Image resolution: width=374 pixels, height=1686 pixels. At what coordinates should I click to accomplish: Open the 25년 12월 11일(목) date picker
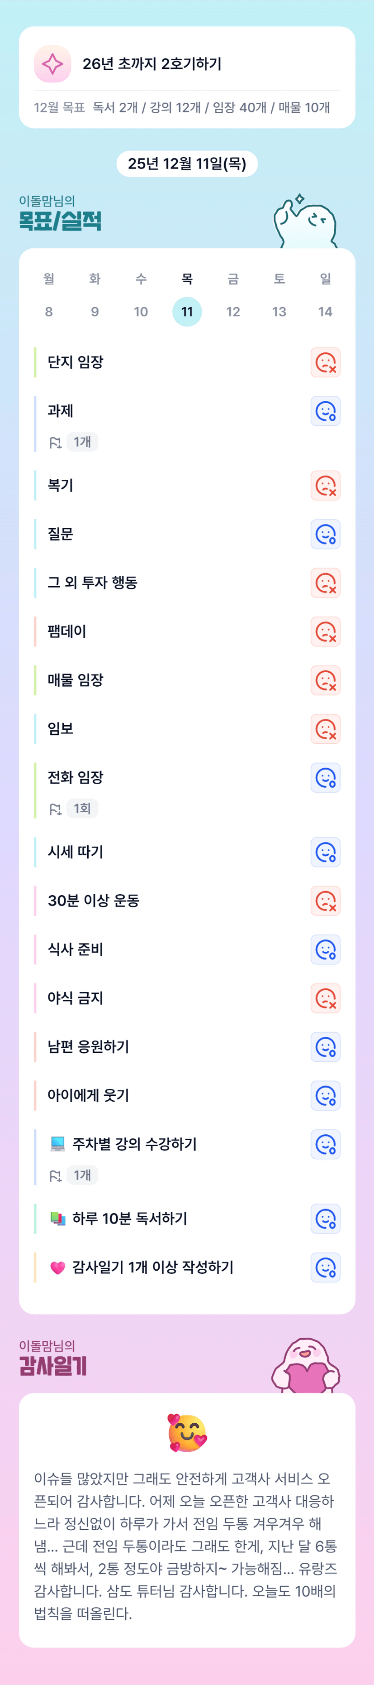coord(187,164)
